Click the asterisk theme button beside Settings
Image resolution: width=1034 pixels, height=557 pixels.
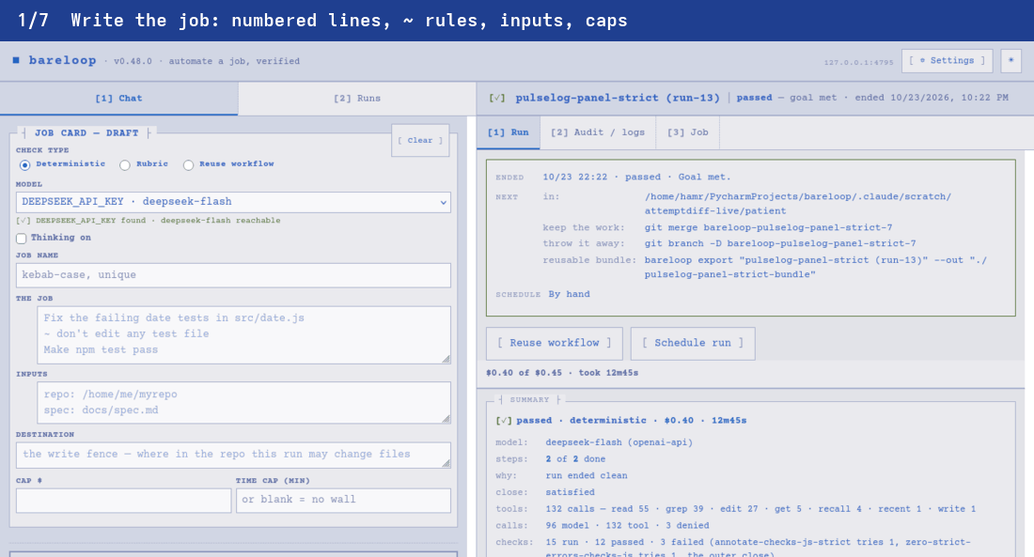click(x=1010, y=61)
